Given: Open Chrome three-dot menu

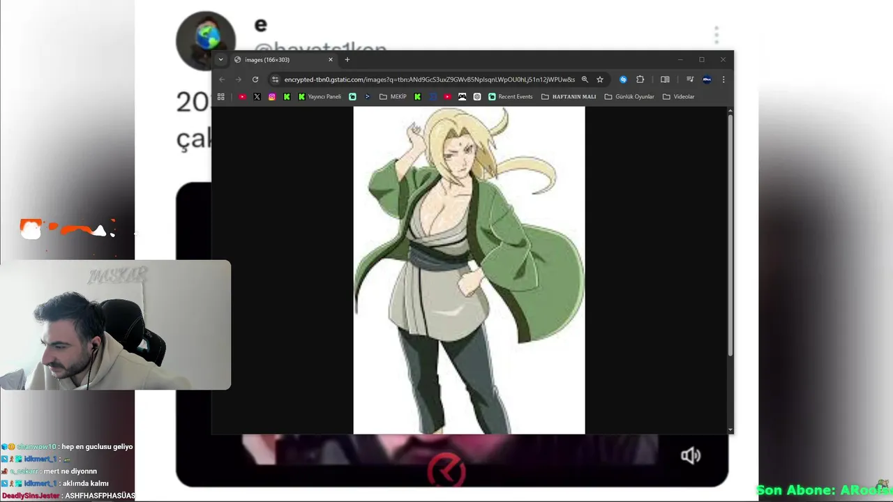Looking at the screenshot, I should (723, 79).
